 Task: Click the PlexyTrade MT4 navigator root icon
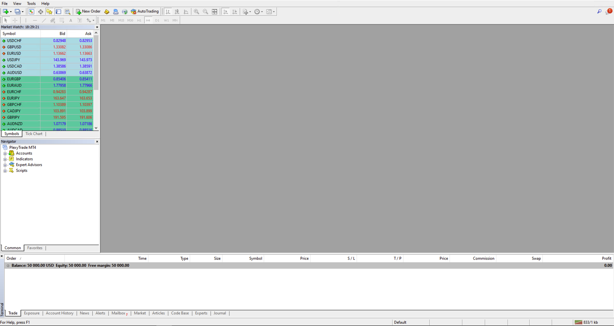[5, 147]
